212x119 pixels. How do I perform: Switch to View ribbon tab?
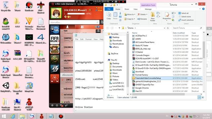(x=135, y=9)
